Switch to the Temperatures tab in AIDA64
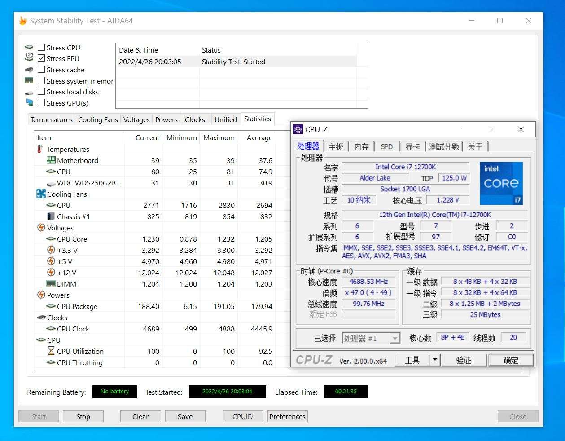The height and width of the screenshot is (441, 565). click(x=51, y=119)
